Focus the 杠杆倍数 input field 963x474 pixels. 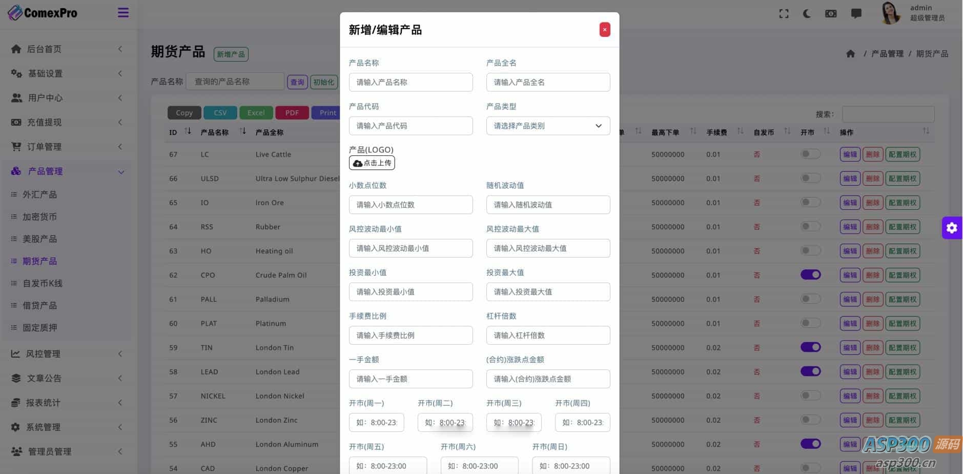[x=548, y=335]
